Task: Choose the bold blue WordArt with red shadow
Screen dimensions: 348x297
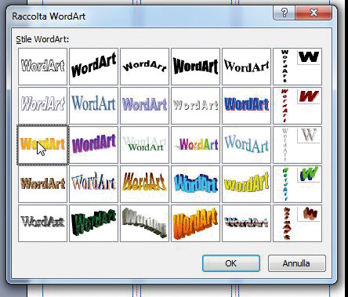Action: tap(247, 106)
